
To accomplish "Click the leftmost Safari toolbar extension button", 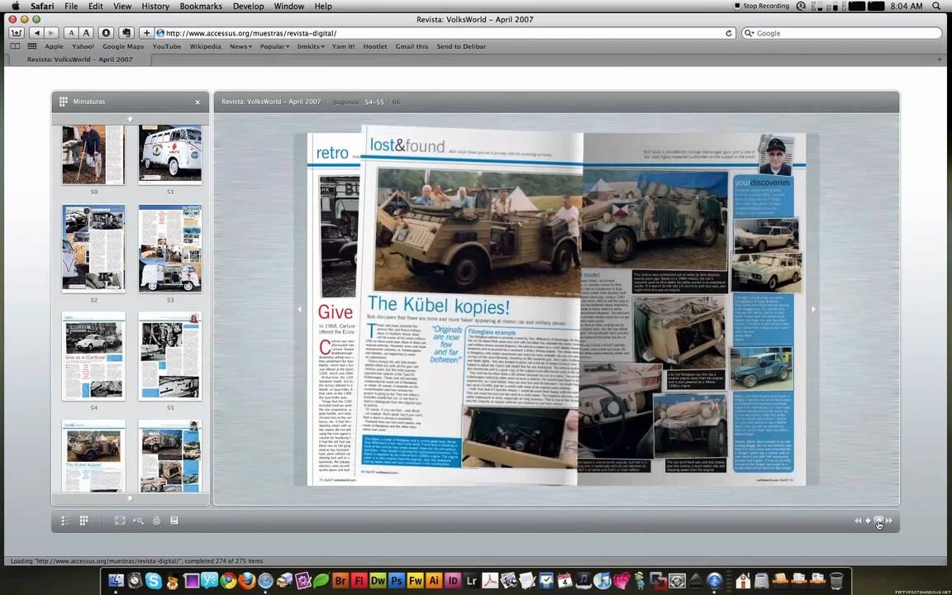I will click(17, 33).
